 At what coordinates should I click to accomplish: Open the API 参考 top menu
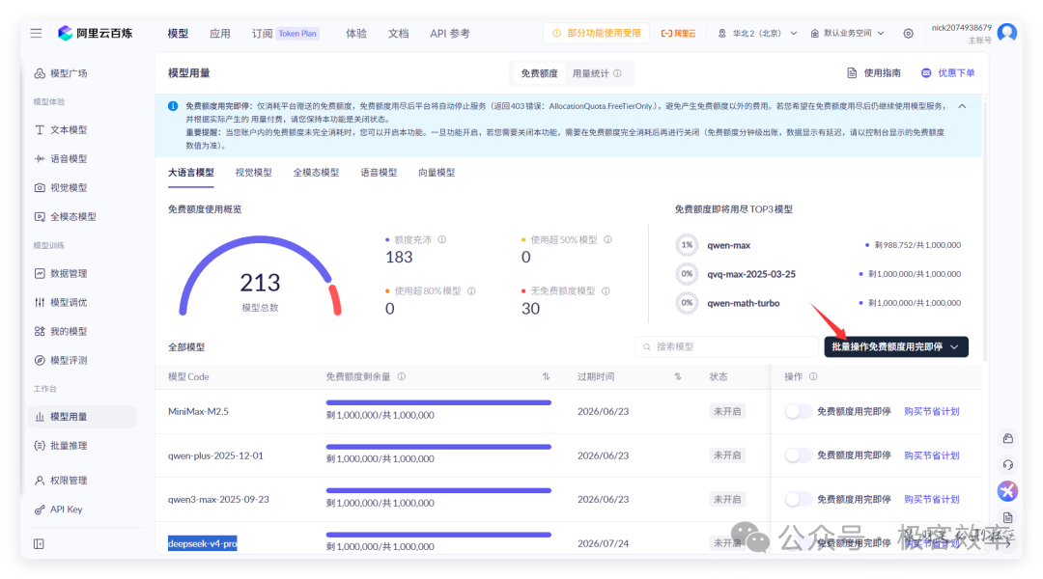pyautogui.click(x=450, y=33)
